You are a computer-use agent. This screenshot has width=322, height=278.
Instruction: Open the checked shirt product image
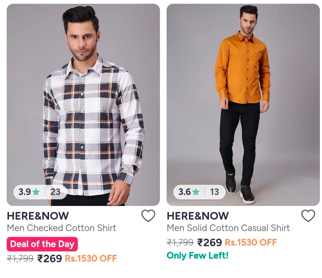[x=83, y=105]
